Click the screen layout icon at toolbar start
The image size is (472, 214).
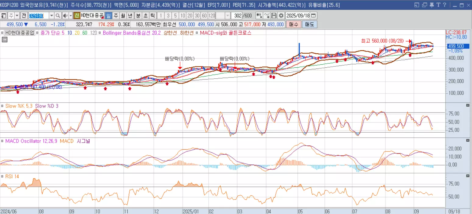click(x=3, y=16)
